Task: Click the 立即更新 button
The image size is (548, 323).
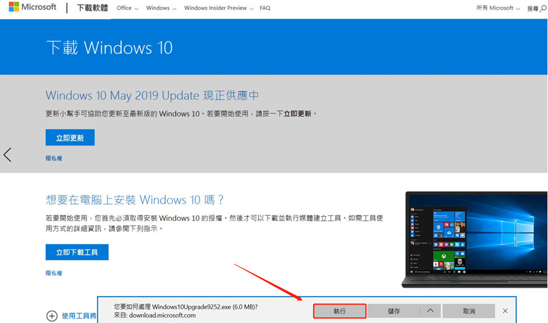Action: [70, 138]
